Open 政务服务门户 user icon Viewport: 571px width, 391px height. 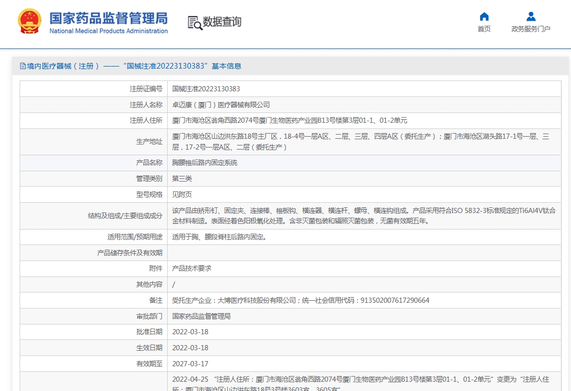click(531, 17)
